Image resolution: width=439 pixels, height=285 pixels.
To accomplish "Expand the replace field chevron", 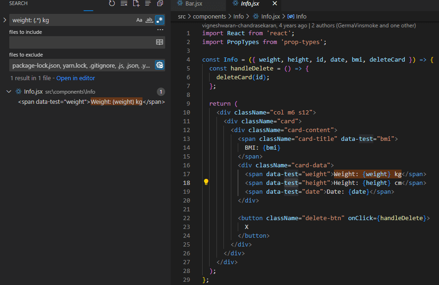I will (x=5, y=20).
